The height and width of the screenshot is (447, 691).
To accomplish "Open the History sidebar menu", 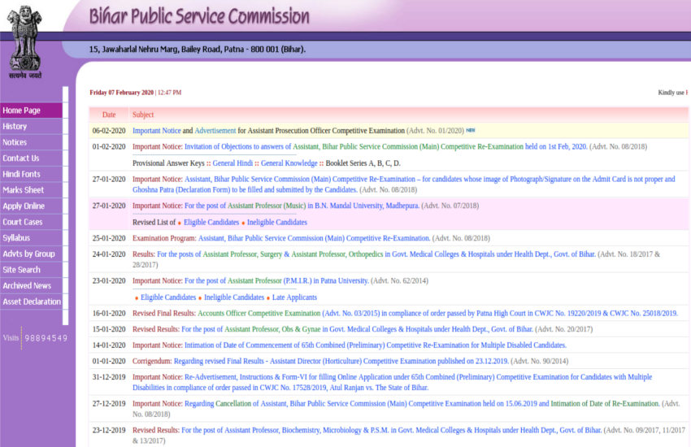I will [15, 127].
